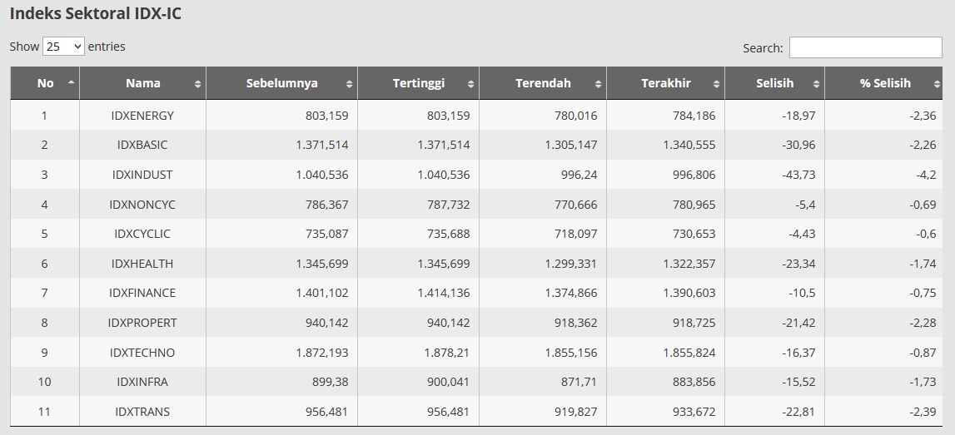Click the IDXBASIC index name
955x435 pixels.
(x=142, y=145)
